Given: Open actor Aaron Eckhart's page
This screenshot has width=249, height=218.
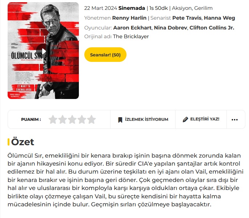Looking at the screenshot, I should pos(132,28).
